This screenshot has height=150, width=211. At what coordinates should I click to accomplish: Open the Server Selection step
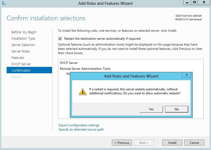click(23, 45)
